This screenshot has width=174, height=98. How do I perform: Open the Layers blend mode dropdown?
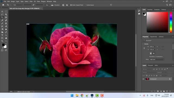pos(149,72)
